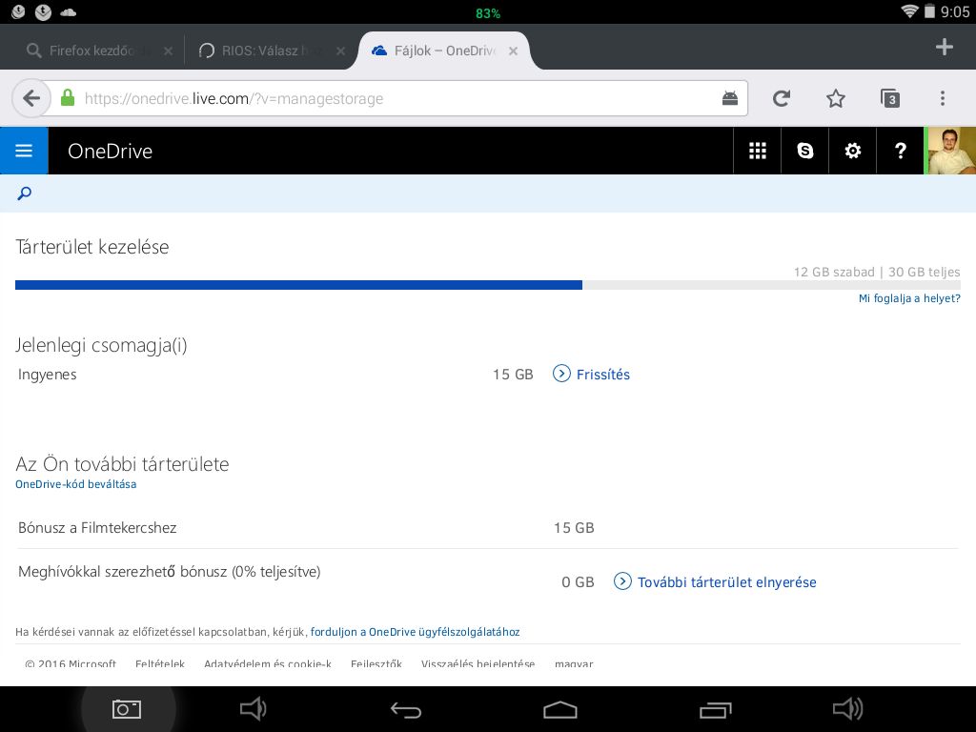The image size is (976, 732).
Task: Open the Feltételek footer link
Action: (160, 663)
